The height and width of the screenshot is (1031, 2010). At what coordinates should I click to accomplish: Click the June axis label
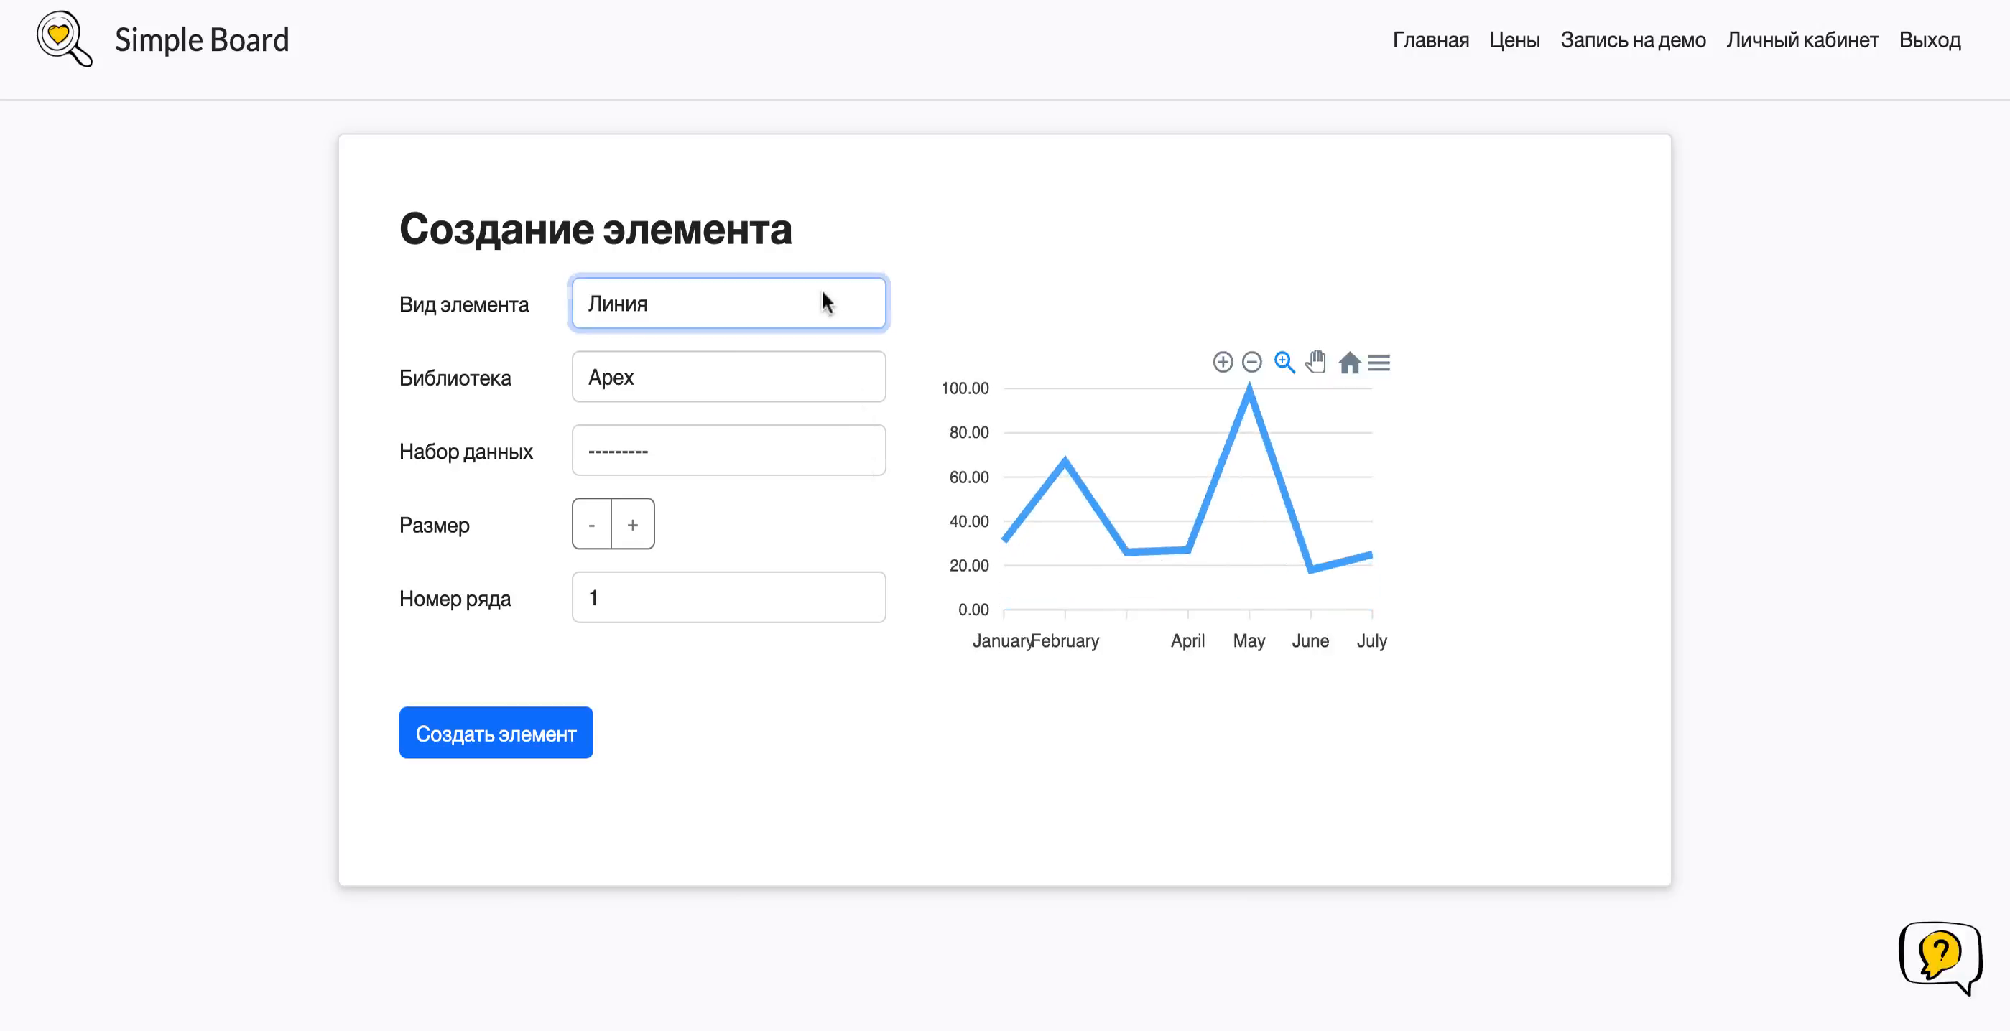point(1310,641)
